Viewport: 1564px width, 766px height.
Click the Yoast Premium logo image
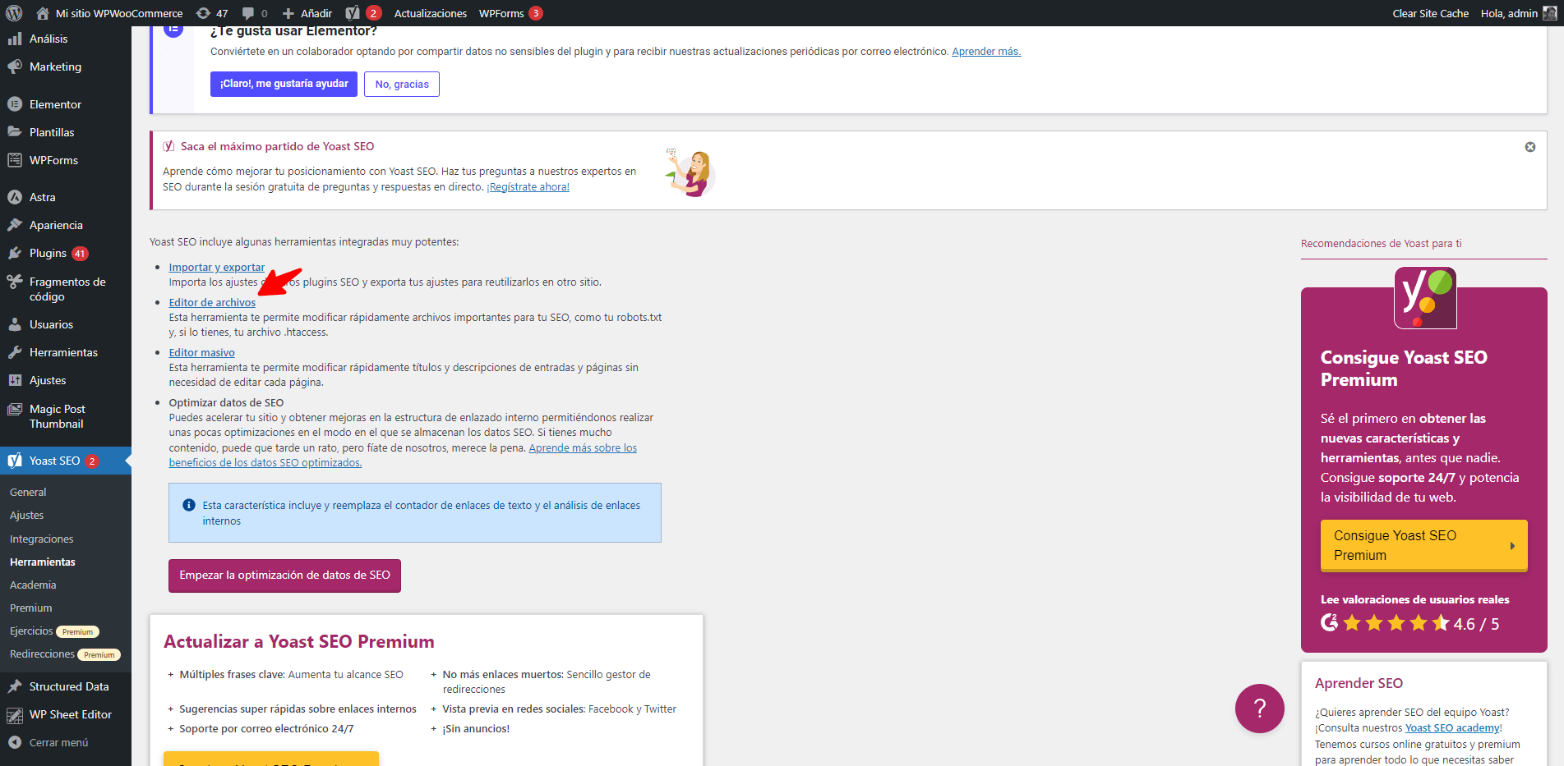point(1425,297)
